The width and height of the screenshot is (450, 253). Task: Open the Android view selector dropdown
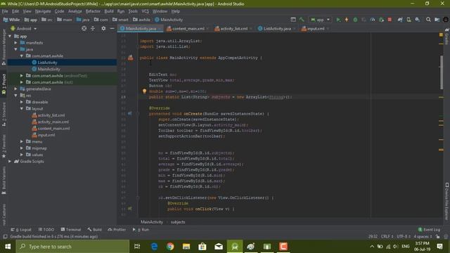click(23, 28)
